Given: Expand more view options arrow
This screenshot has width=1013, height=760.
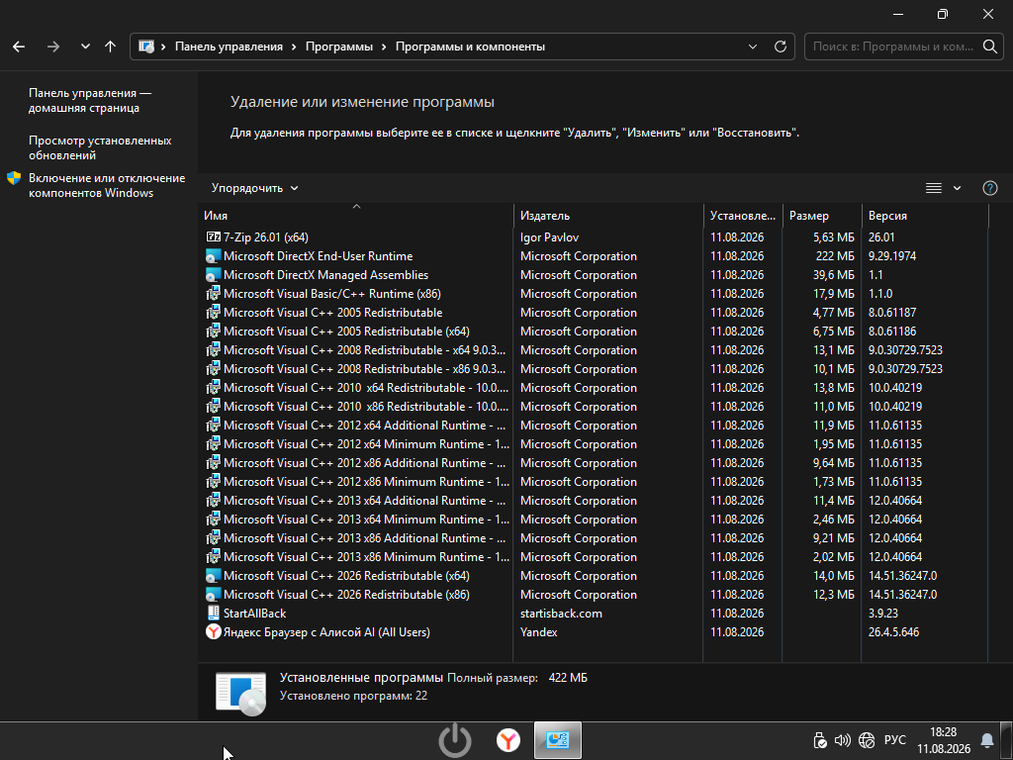Looking at the screenshot, I should coord(957,188).
